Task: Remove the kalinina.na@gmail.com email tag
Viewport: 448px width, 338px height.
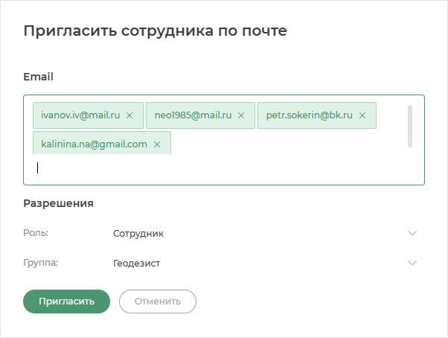Action: (x=157, y=144)
